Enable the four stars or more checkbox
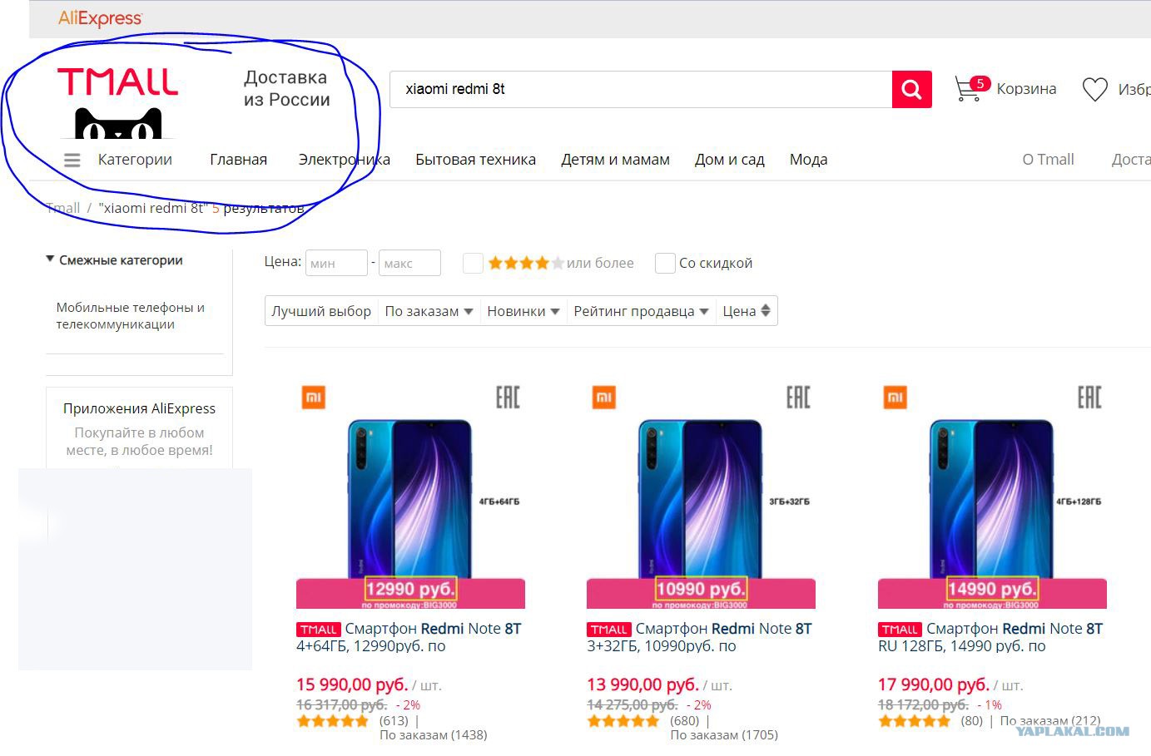Viewport: 1151px width, 756px height. pos(473,263)
